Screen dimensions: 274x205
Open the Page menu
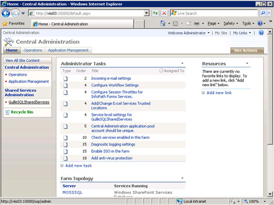(213, 24)
